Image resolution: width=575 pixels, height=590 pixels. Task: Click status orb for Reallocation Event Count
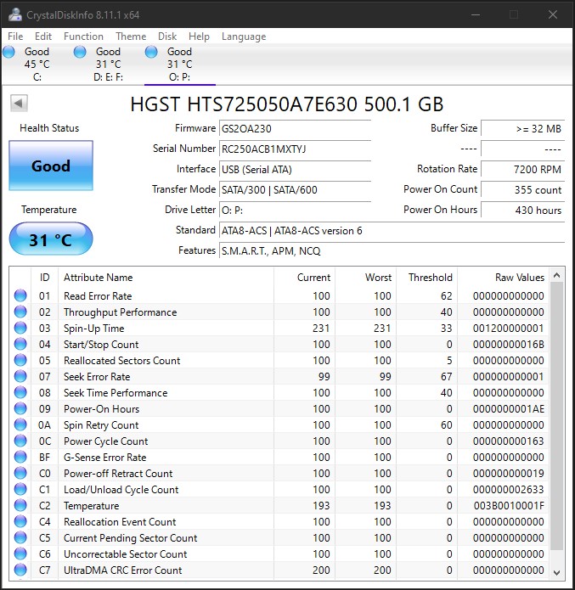(20, 521)
